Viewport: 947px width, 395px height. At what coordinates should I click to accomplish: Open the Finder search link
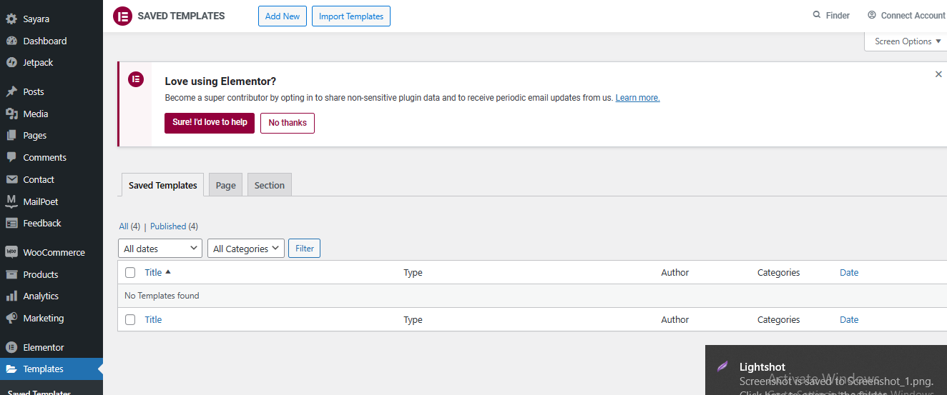tap(831, 15)
